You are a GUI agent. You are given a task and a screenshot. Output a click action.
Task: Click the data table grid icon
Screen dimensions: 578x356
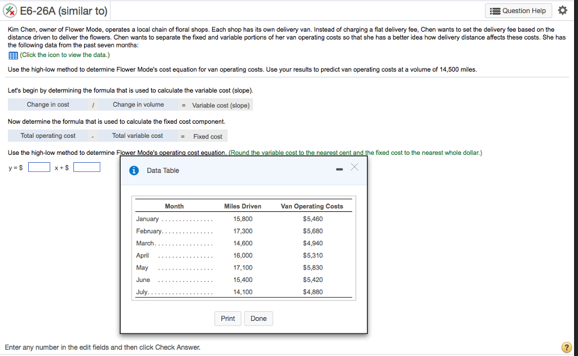[x=13, y=55]
